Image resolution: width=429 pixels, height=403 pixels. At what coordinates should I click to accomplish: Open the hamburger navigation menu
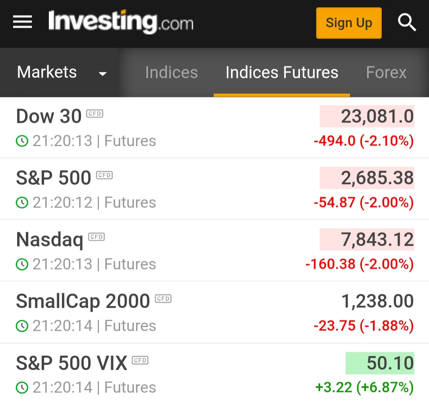[x=23, y=22]
